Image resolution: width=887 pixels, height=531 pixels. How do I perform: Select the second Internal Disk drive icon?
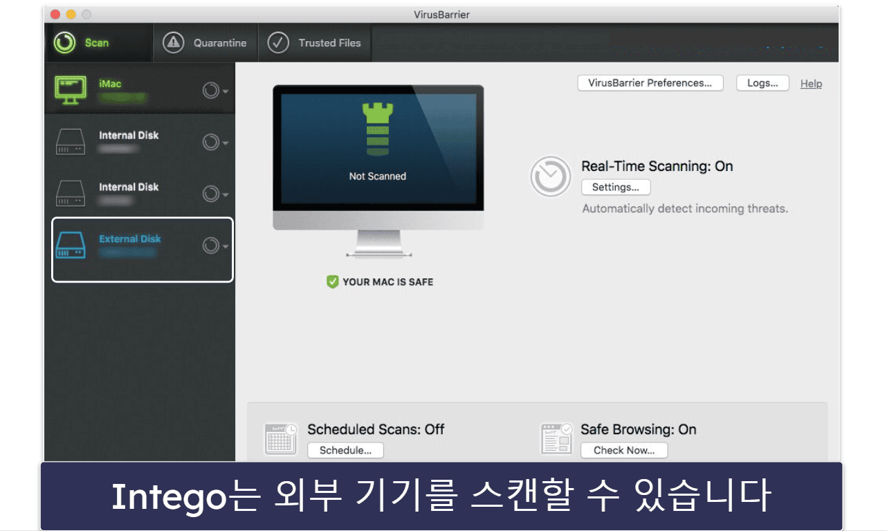(71, 194)
